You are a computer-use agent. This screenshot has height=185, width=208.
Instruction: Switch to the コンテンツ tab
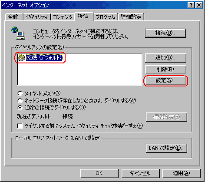(x=63, y=17)
